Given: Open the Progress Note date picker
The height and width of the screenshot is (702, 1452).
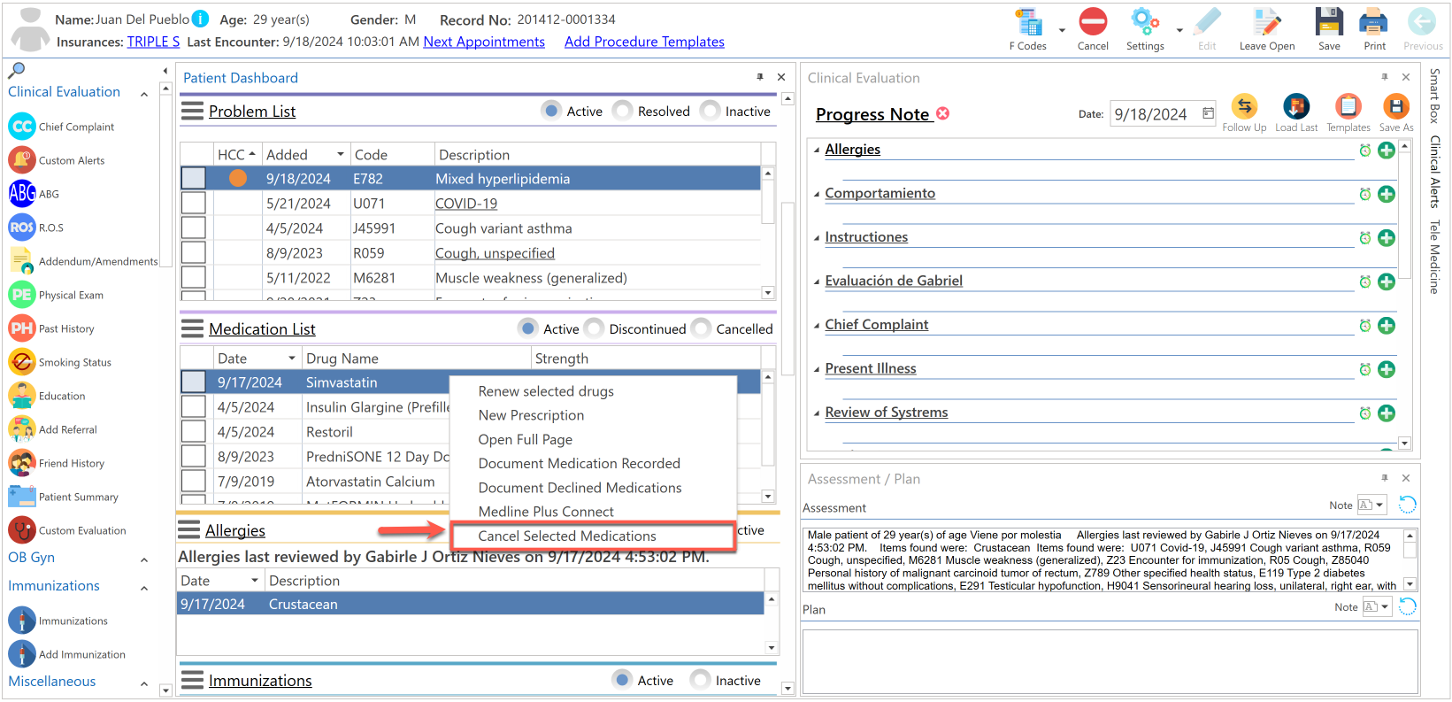Looking at the screenshot, I should click(x=1208, y=113).
